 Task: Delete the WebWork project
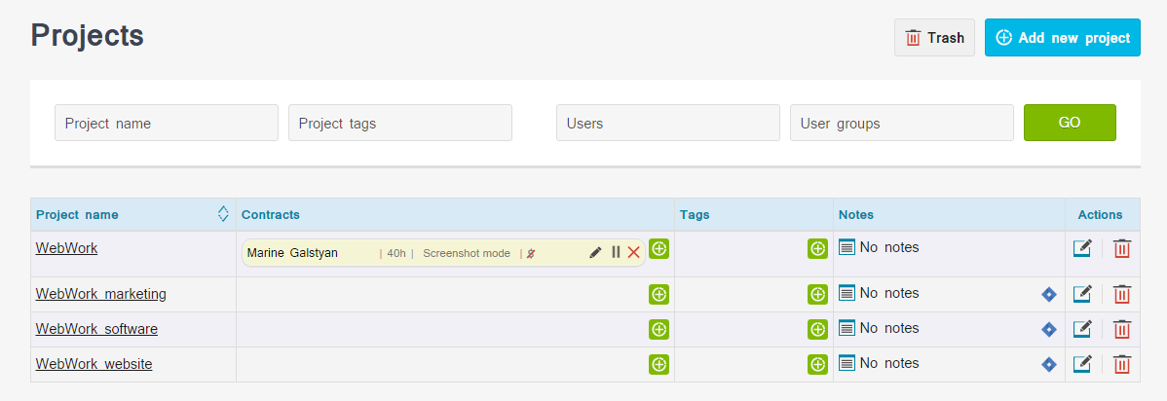click(1121, 248)
